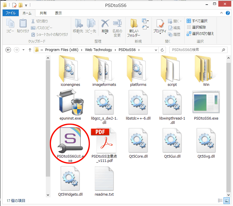
Task: Select PSDtoSS6GUI.exe application icon
Action: coord(70,141)
